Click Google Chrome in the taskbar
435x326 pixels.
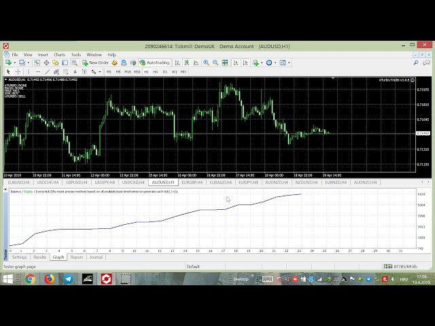pos(31,278)
